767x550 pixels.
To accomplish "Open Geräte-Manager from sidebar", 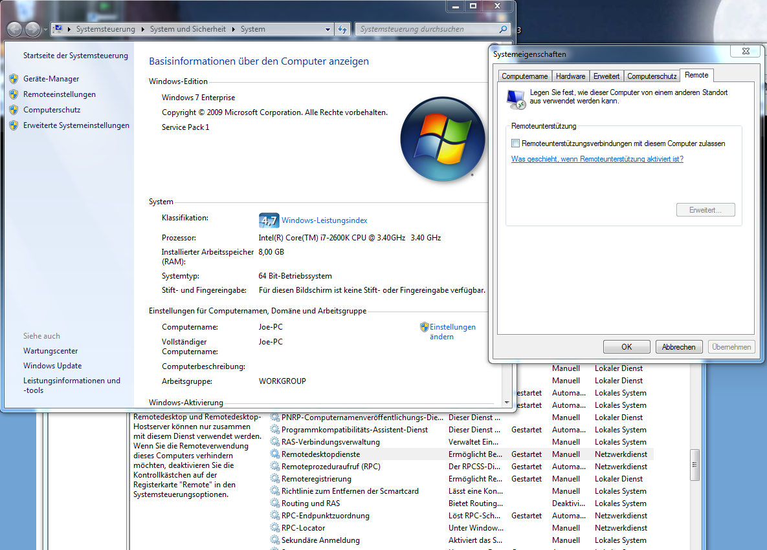I will (x=51, y=79).
